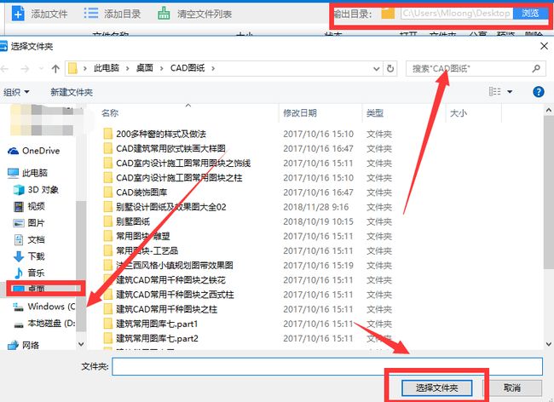Open the recent locations dropdown arrow
Image resolution: width=554 pixels, height=402 pixels.
41,68
